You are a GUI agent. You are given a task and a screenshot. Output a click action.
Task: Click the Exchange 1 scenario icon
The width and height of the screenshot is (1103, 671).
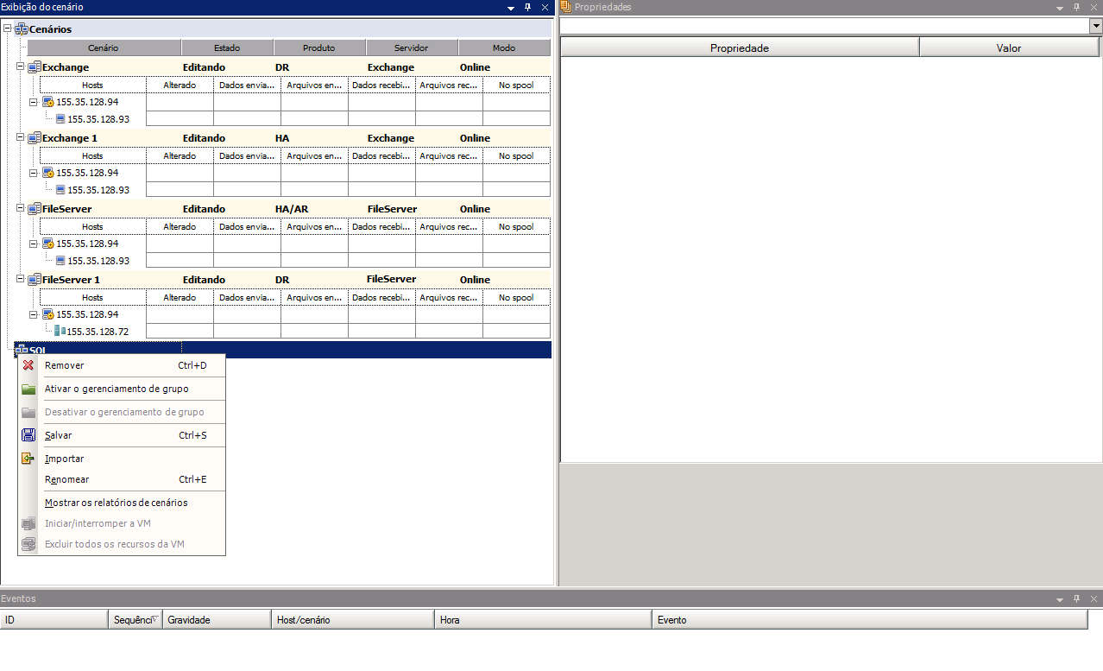[35, 138]
